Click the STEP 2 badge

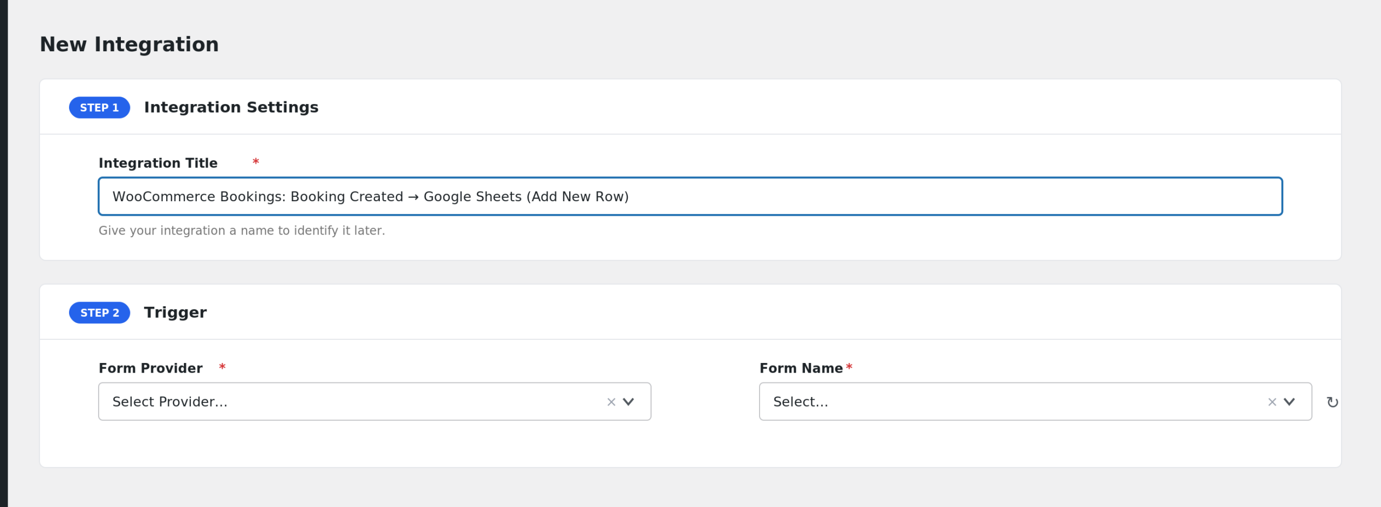(x=99, y=313)
